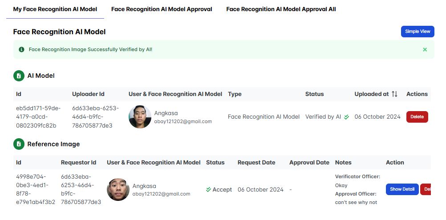Click the AI Model section green icon
The image size is (446, 220).
(x=19, y=76)
